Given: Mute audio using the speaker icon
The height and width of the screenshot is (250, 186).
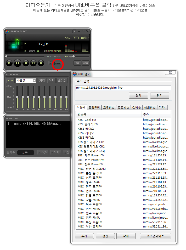Looking at the screenshot, I should [66, 56].
